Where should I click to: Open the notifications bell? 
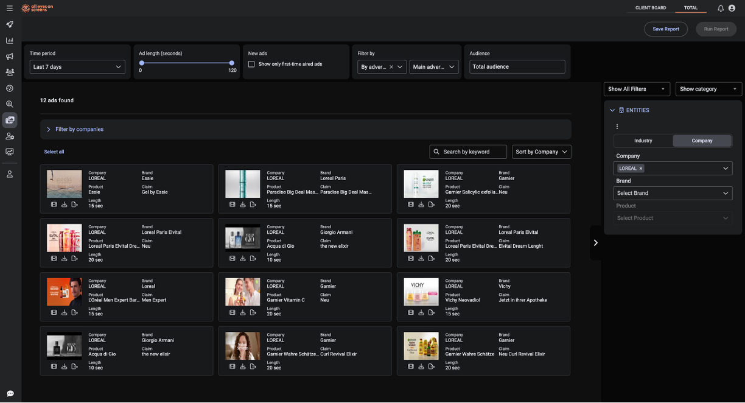(x=721, y=8)
